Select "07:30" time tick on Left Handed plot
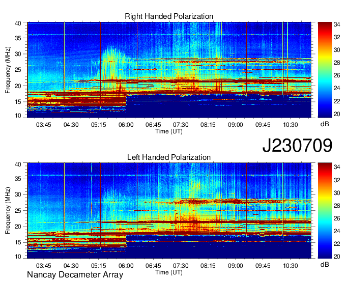The height and width of the screenshot is (281, 346). pos(181,266)
